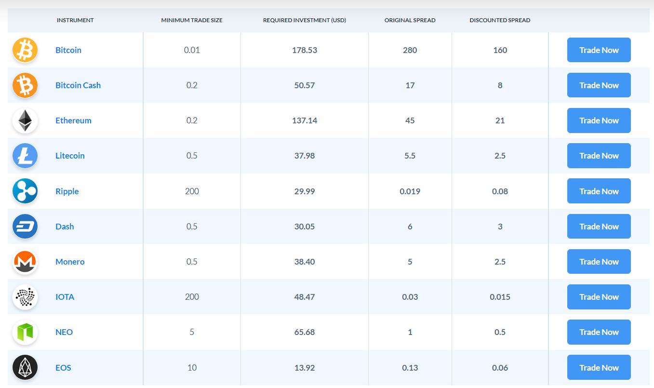The image size is (654, 388).
Task: Click IOTA original spread 0.03
Action: coord(410,297)
